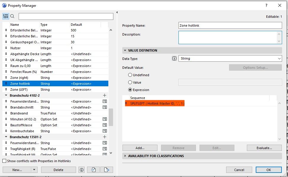The image size is (288, 177).
Task: Click the search magnifier icon
Action: point(12,16)
